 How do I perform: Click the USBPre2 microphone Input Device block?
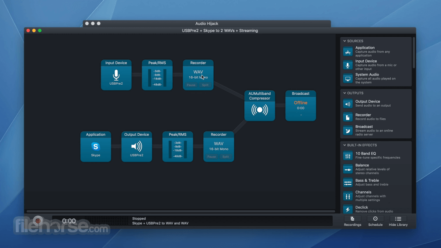[116, 75]
